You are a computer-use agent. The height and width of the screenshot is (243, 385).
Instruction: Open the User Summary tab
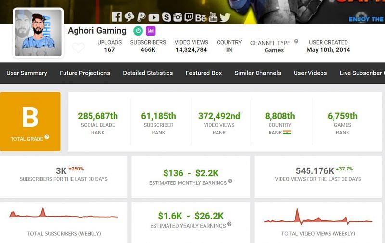click(26, 73)
